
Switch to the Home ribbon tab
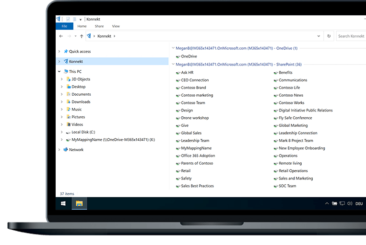pyautogui.click(x=82, y=26)
